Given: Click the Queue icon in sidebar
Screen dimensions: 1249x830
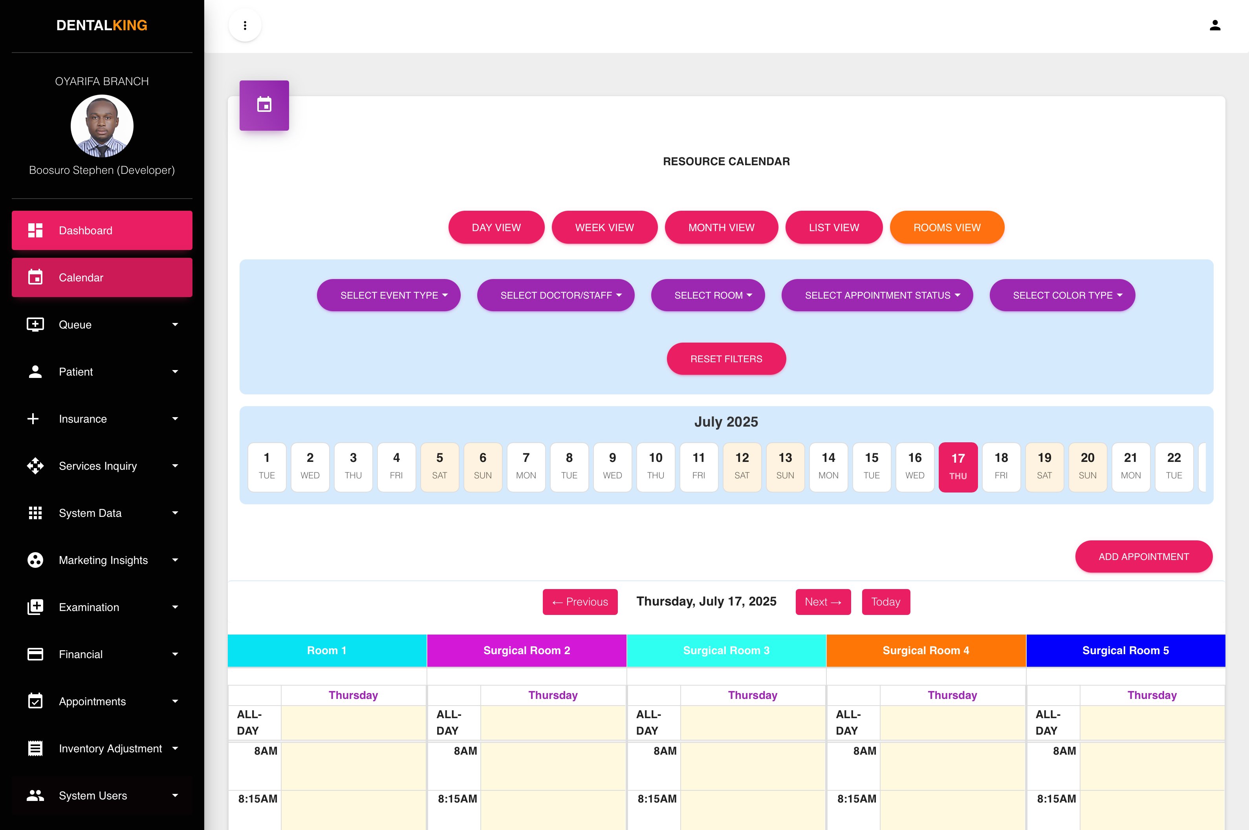Looking at the screenshot, I should pos(35,325).
